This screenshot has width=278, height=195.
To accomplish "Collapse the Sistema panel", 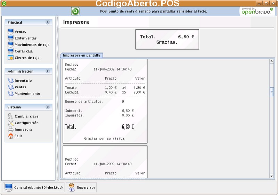I will click(x=48, y=107).
